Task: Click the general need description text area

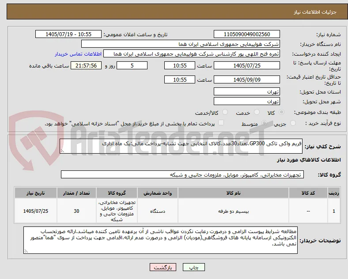Action: 181,146
